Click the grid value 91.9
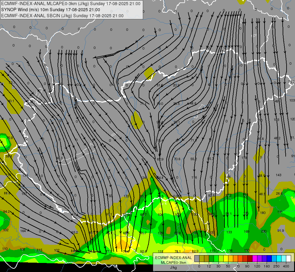Viewport: 295px width, 272px height. tap(281, 231)
